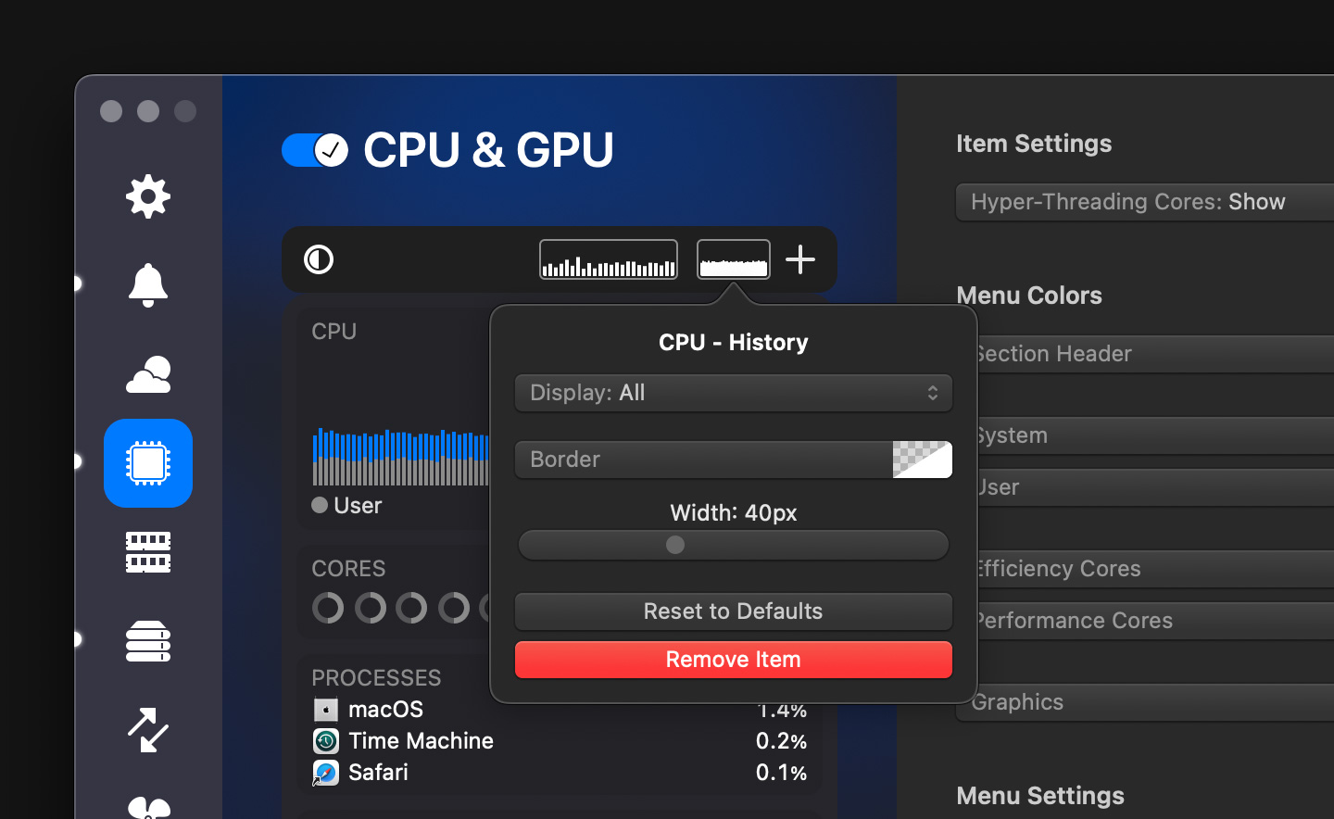Open Network arrows section in sidebar
Viewport: 1334px width, 819px height.
coord(148,730)
